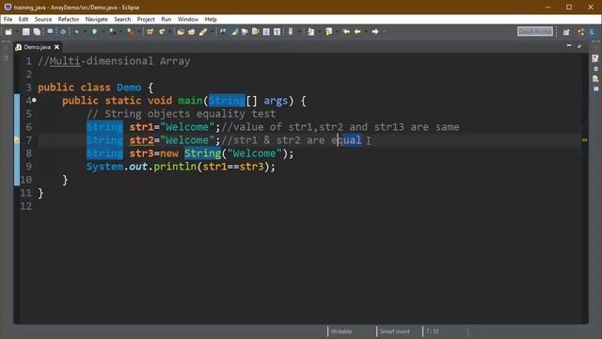Expand the External Tools dropdown arrow
Image resolution: width=602 pixels, height=339 pixels.
pos(139,32)
